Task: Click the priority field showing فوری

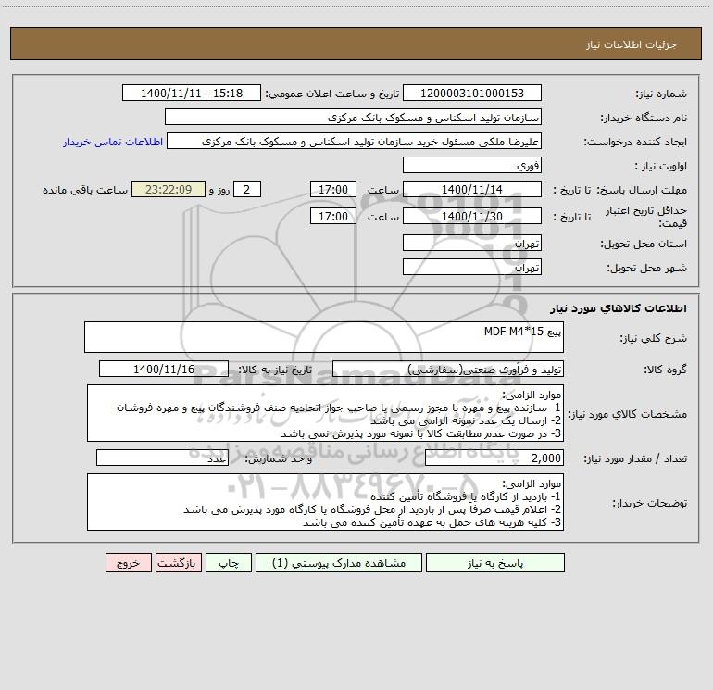Action: coord(472,165)
